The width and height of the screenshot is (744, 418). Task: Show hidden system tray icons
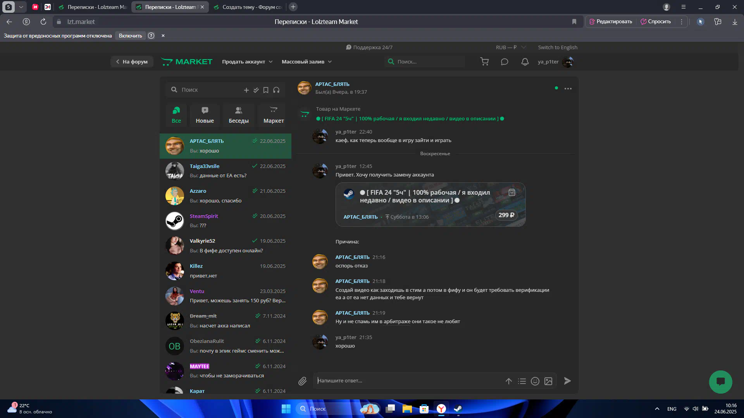click(657, 409)
